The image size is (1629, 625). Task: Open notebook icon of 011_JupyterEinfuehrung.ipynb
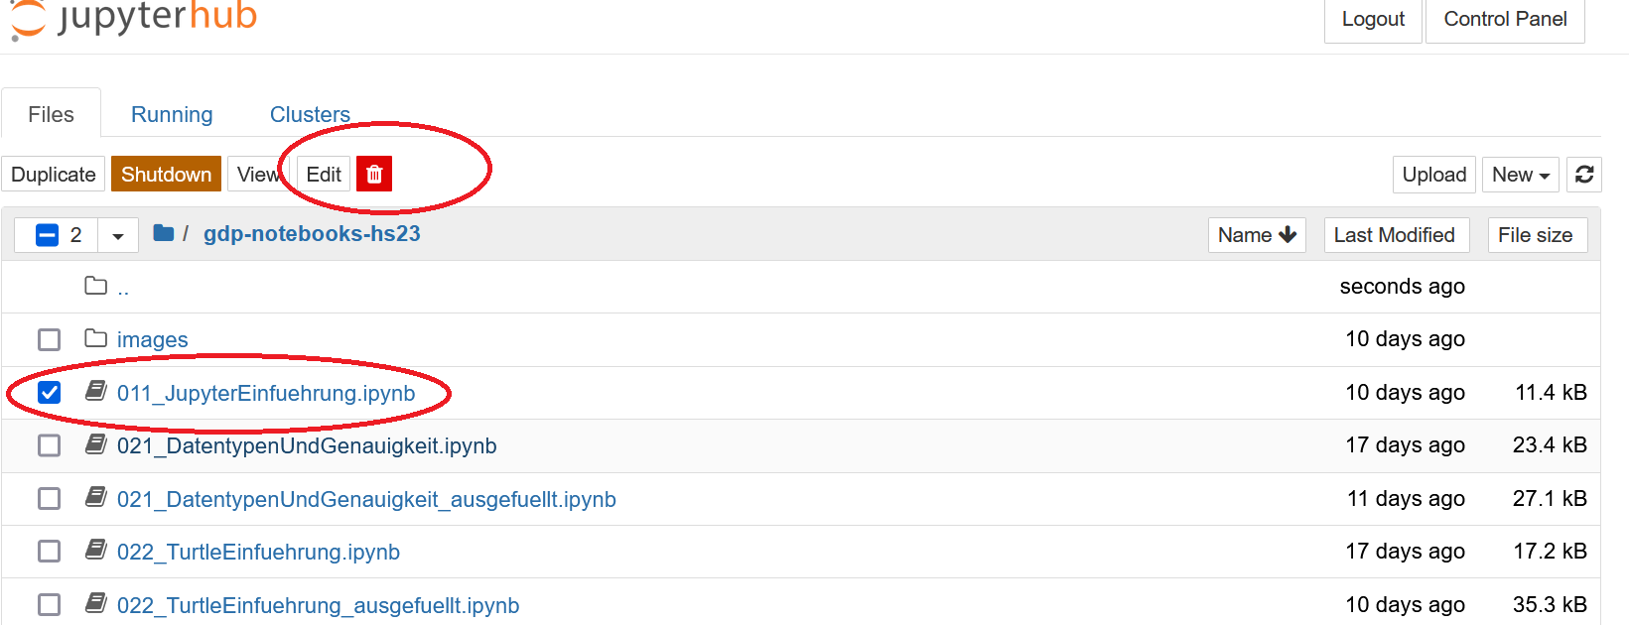pyautogui.click(x=96, y=391)
